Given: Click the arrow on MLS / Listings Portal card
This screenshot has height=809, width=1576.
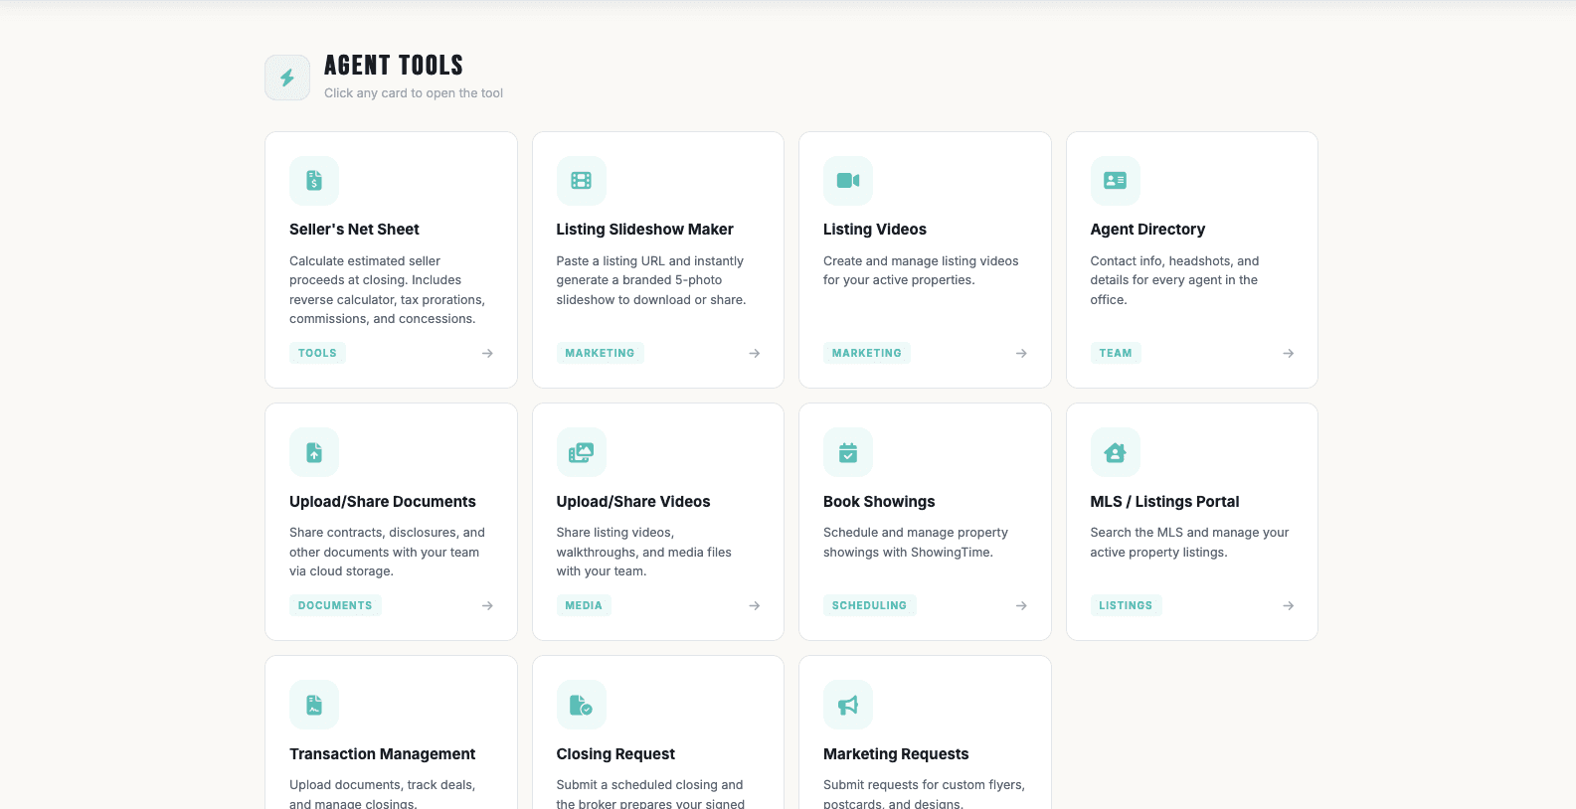Looking at the screenshot, I should 1289,605.
